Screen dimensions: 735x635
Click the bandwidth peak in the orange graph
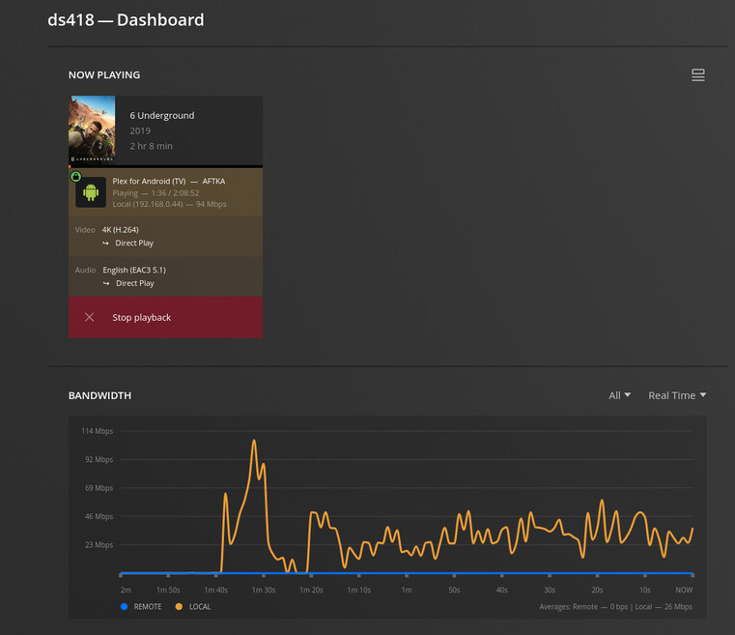point(254,441)
